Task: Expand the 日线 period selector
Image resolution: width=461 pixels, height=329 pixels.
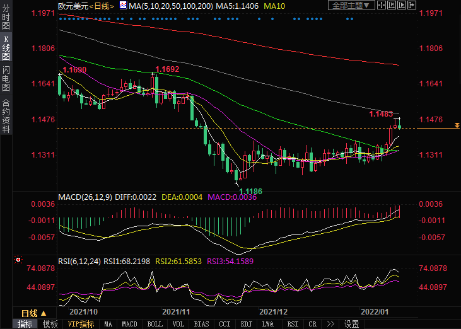Action: point(34,313)
